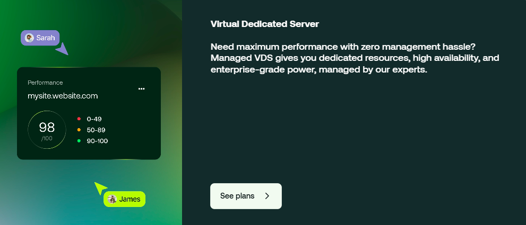The width and height of the screenshot is (526, 225).
Task: Click the green cursor arrow near James
Action: [x=100, y=187]
